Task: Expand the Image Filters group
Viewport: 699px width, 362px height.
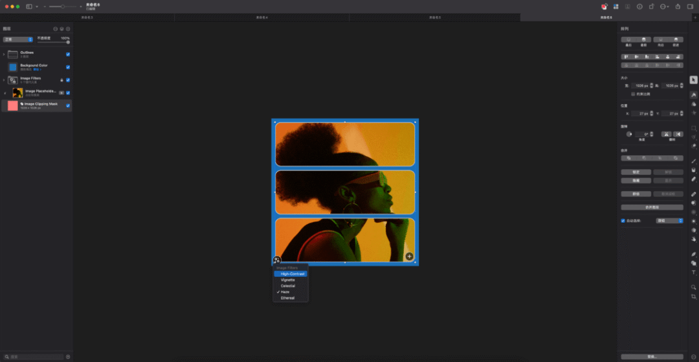Action: (x=4, y=80)
